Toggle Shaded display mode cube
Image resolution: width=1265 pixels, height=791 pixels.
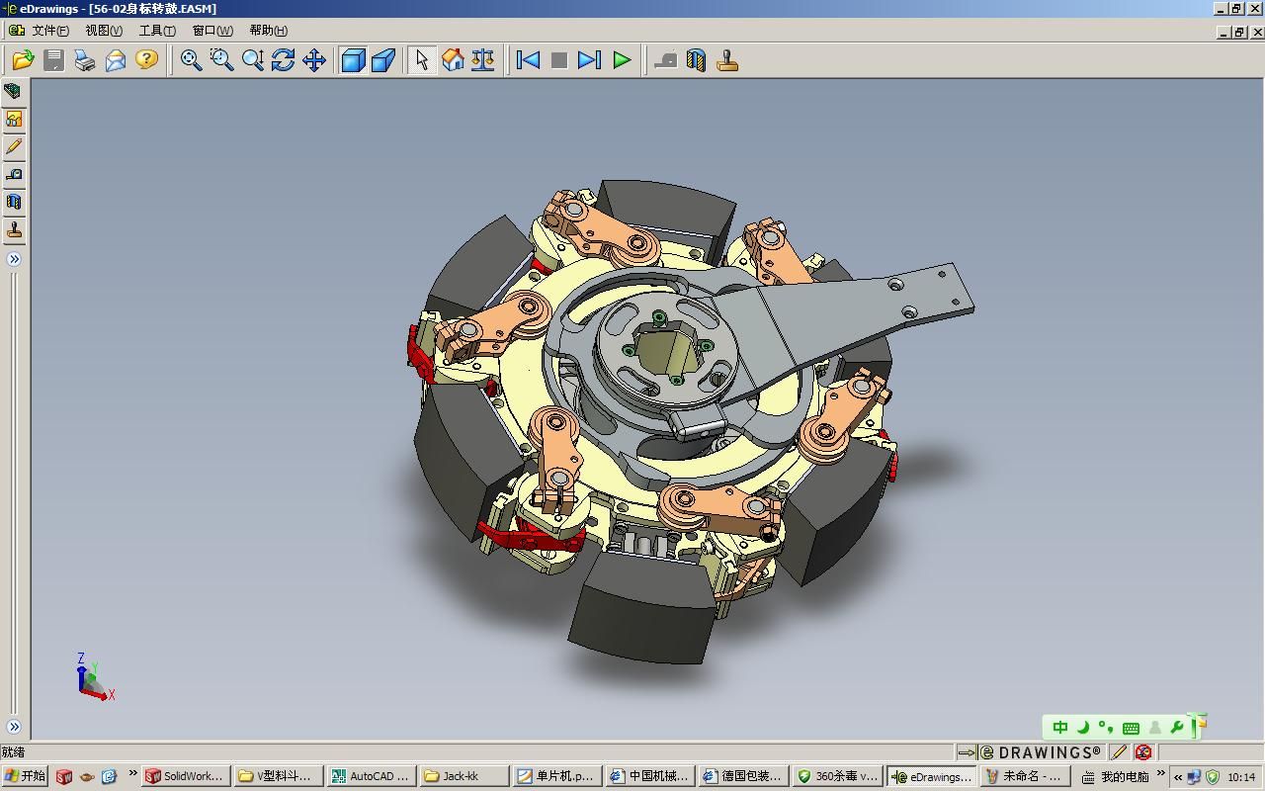(353, 60)
